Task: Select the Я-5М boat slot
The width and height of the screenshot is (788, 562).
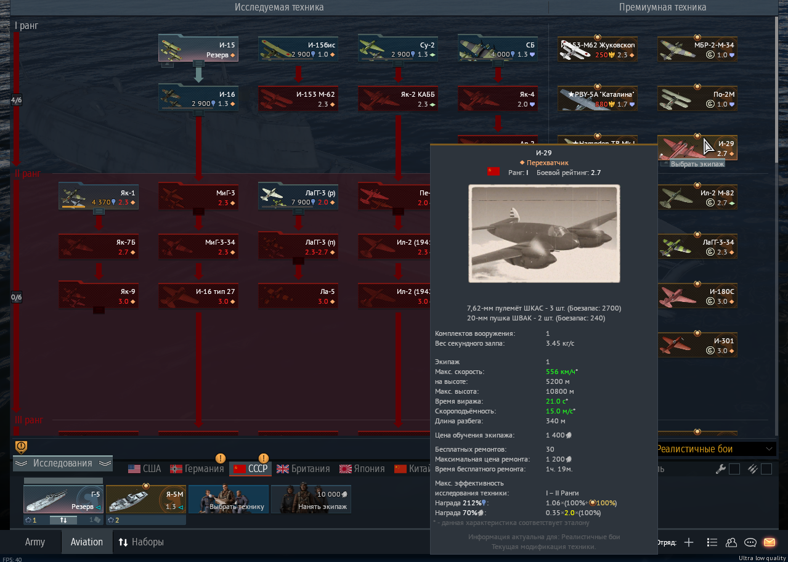Action: [x=146, y=499]
